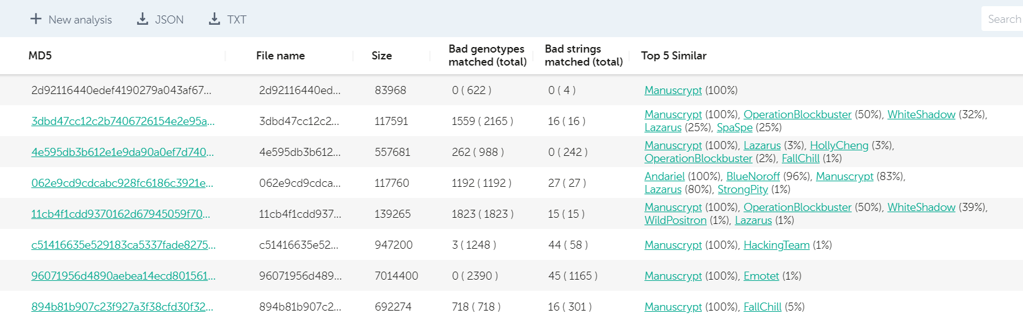Screen dimensions: 1023x331
Task: Click the WildPositron link
Action: [x=675, y=220]
